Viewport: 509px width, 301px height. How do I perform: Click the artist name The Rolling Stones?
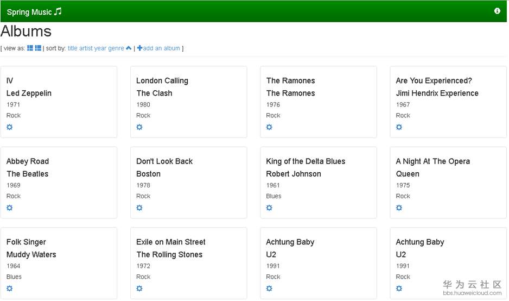[x=169, y=254]
